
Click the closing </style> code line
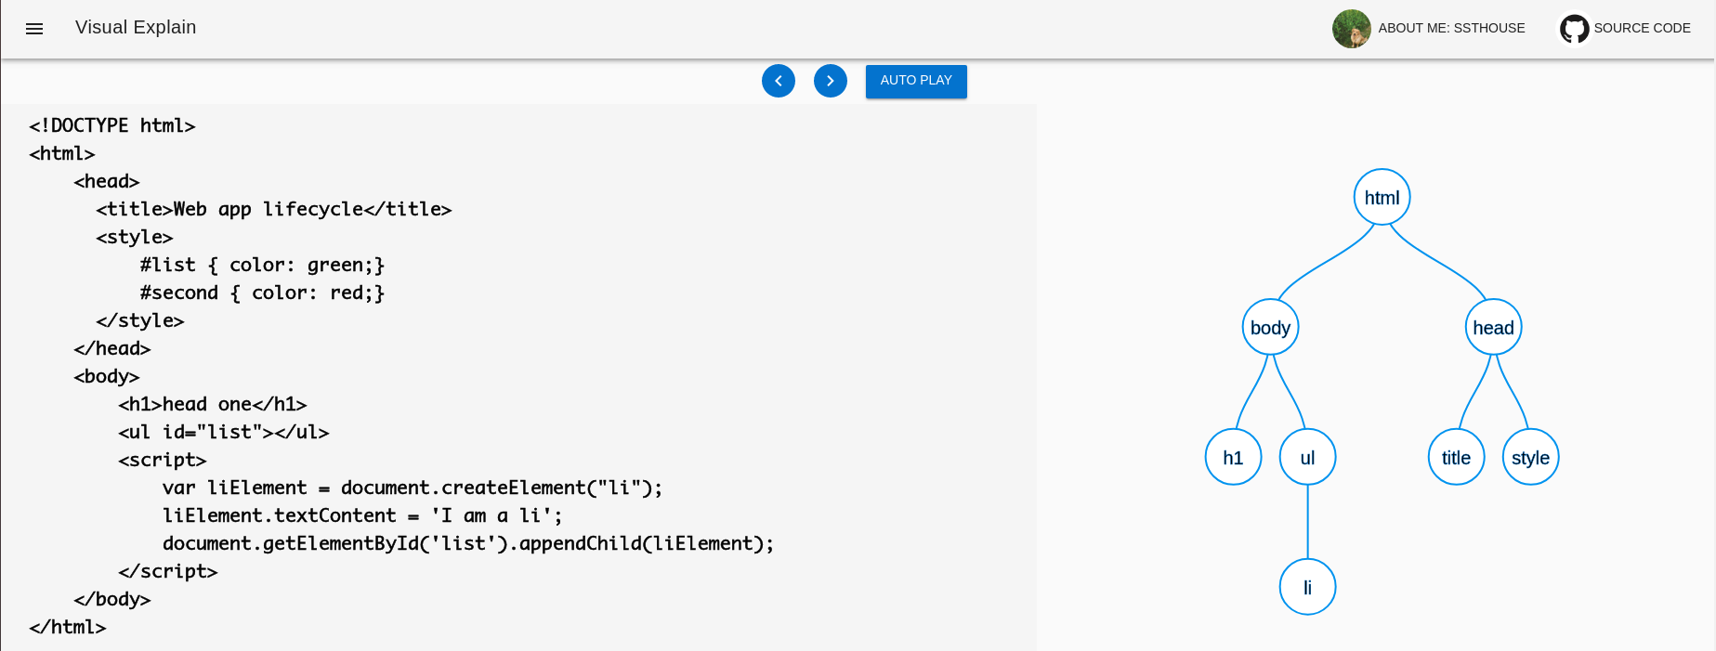[x=140, y=320]
